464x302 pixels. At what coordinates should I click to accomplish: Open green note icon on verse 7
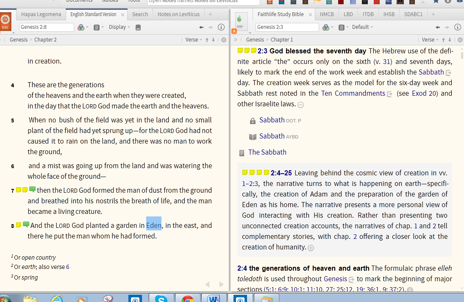click(33, 189)
